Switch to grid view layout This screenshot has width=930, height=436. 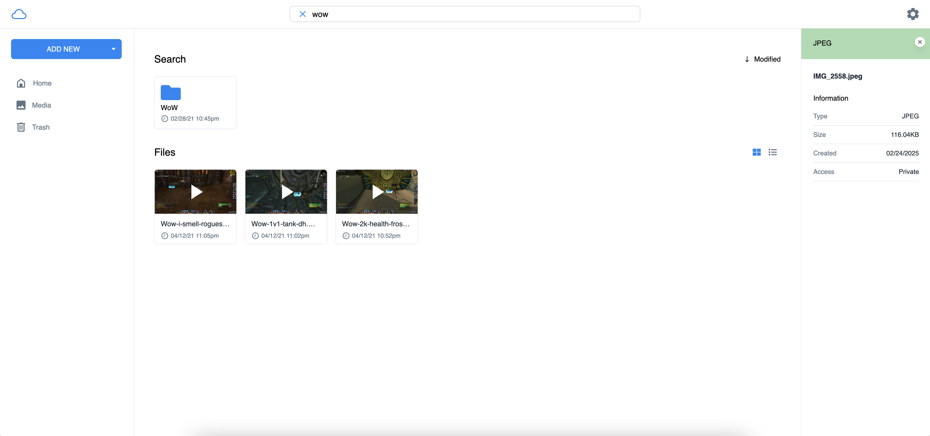(x=756, y=152)
